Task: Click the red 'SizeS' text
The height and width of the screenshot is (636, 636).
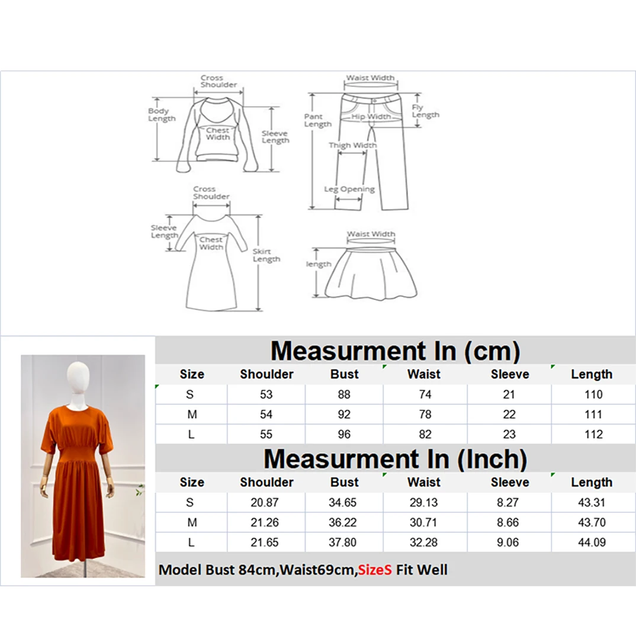Action: point(375,570)
